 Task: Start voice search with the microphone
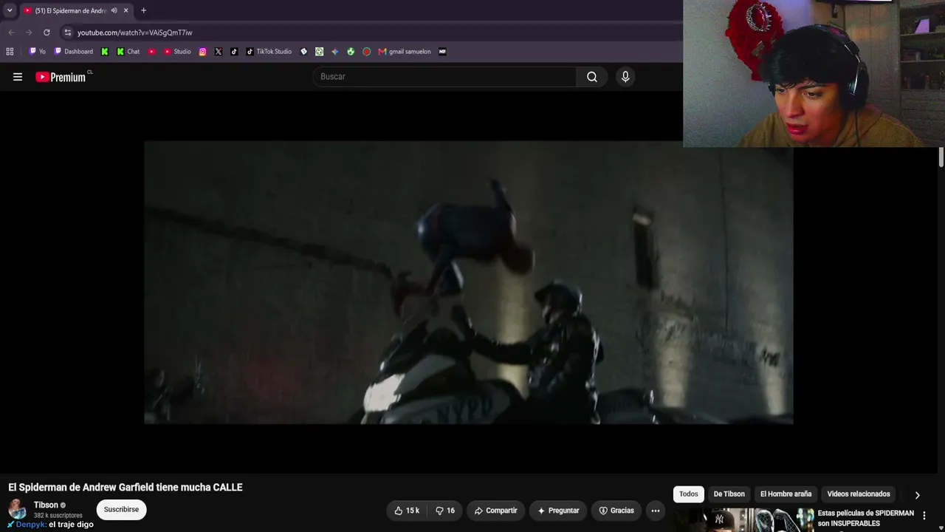(x=625, y=77)
